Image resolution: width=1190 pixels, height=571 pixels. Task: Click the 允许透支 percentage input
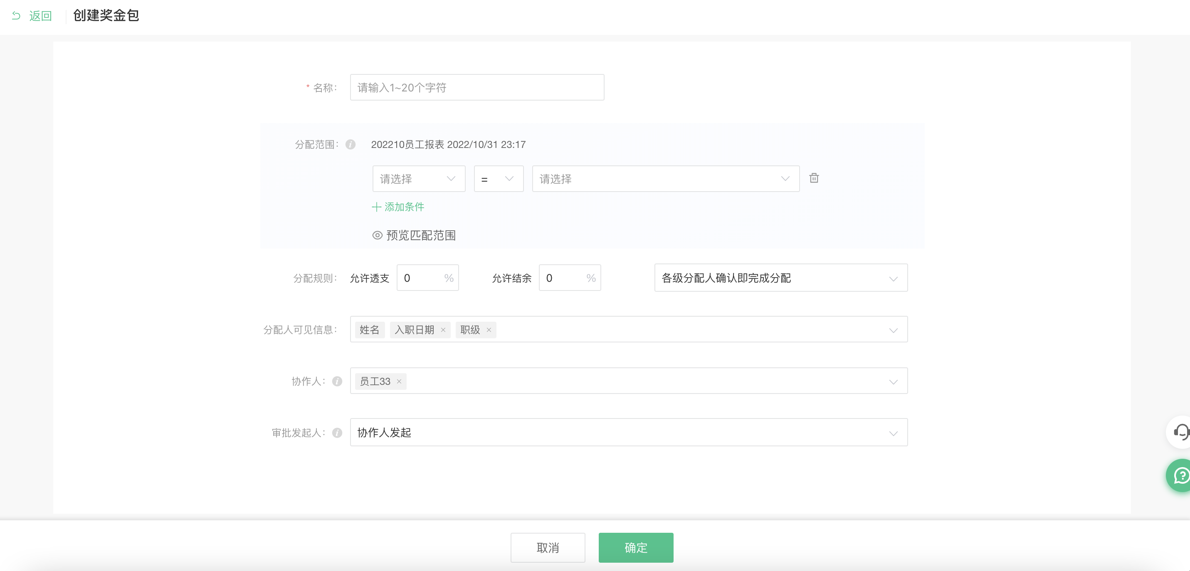pyautogui.click(x=427, y=278)
